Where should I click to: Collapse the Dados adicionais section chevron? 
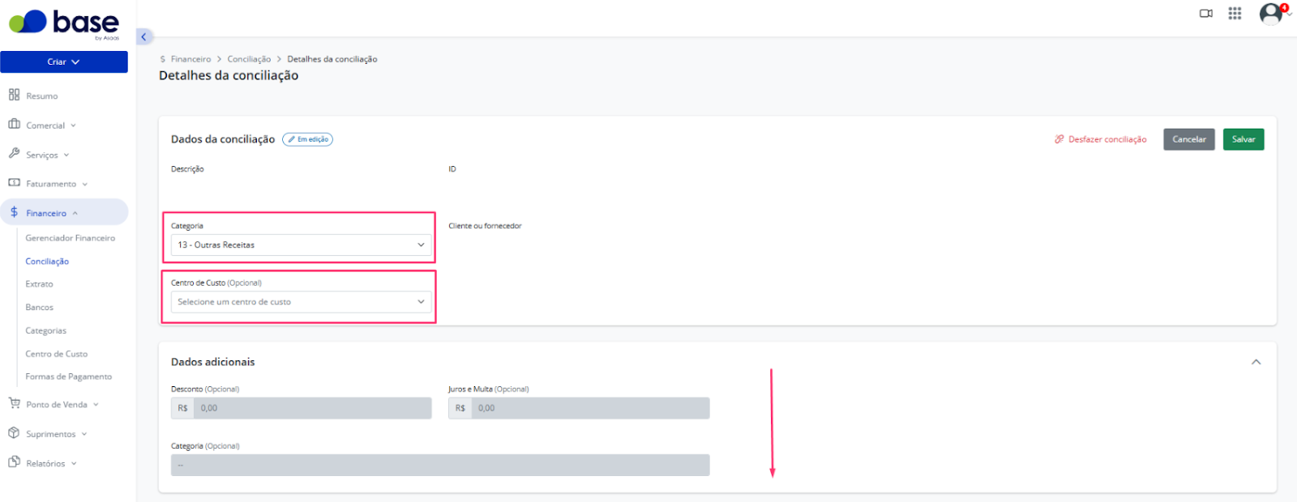[x=1256, y=362]
